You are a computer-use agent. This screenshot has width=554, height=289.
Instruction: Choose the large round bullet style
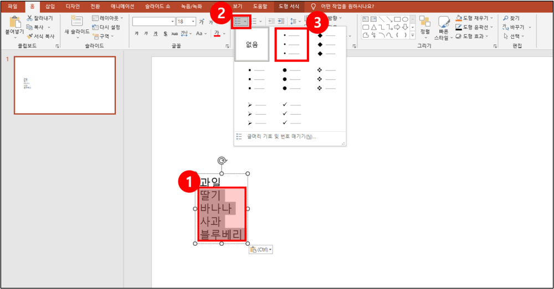click(x=292, y=80)
